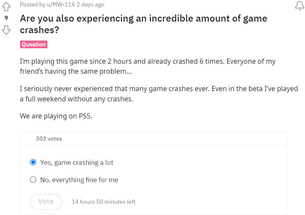Screen dimensions: 305x215
Task: Click the paragraph mentioning the beta weekend
Action: pos(158,94)
